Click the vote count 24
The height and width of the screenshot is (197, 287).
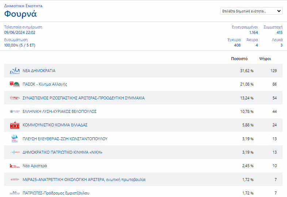point(275,125)
